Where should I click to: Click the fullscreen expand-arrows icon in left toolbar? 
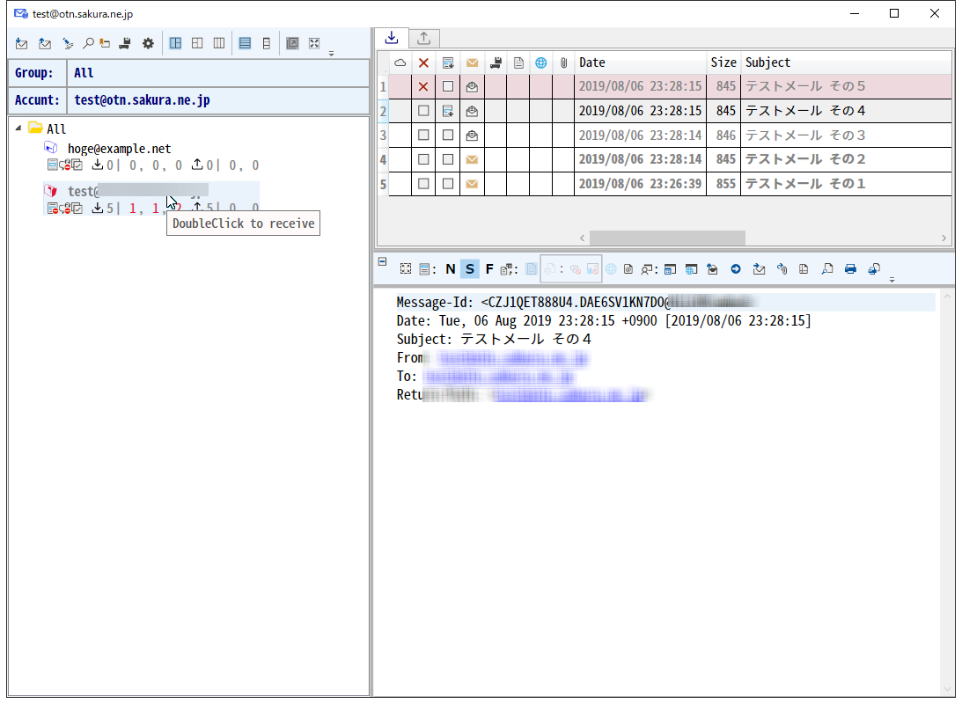coord(314,43)
